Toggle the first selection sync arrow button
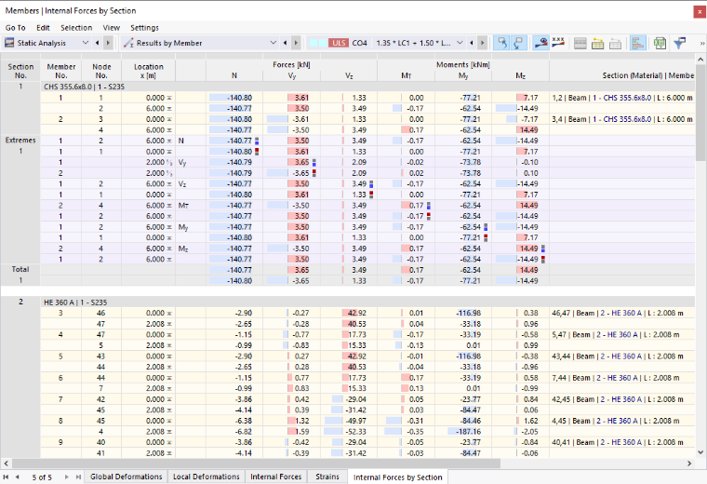This screenshot has width=707, height=484. tap(501, 44)
